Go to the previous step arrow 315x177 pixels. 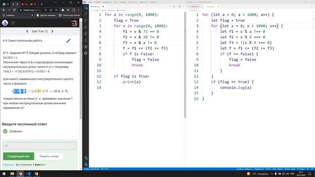tap(28, 31)
